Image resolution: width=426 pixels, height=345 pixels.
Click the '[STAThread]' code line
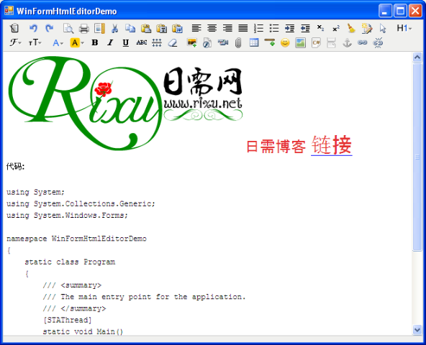coord(68,320)
